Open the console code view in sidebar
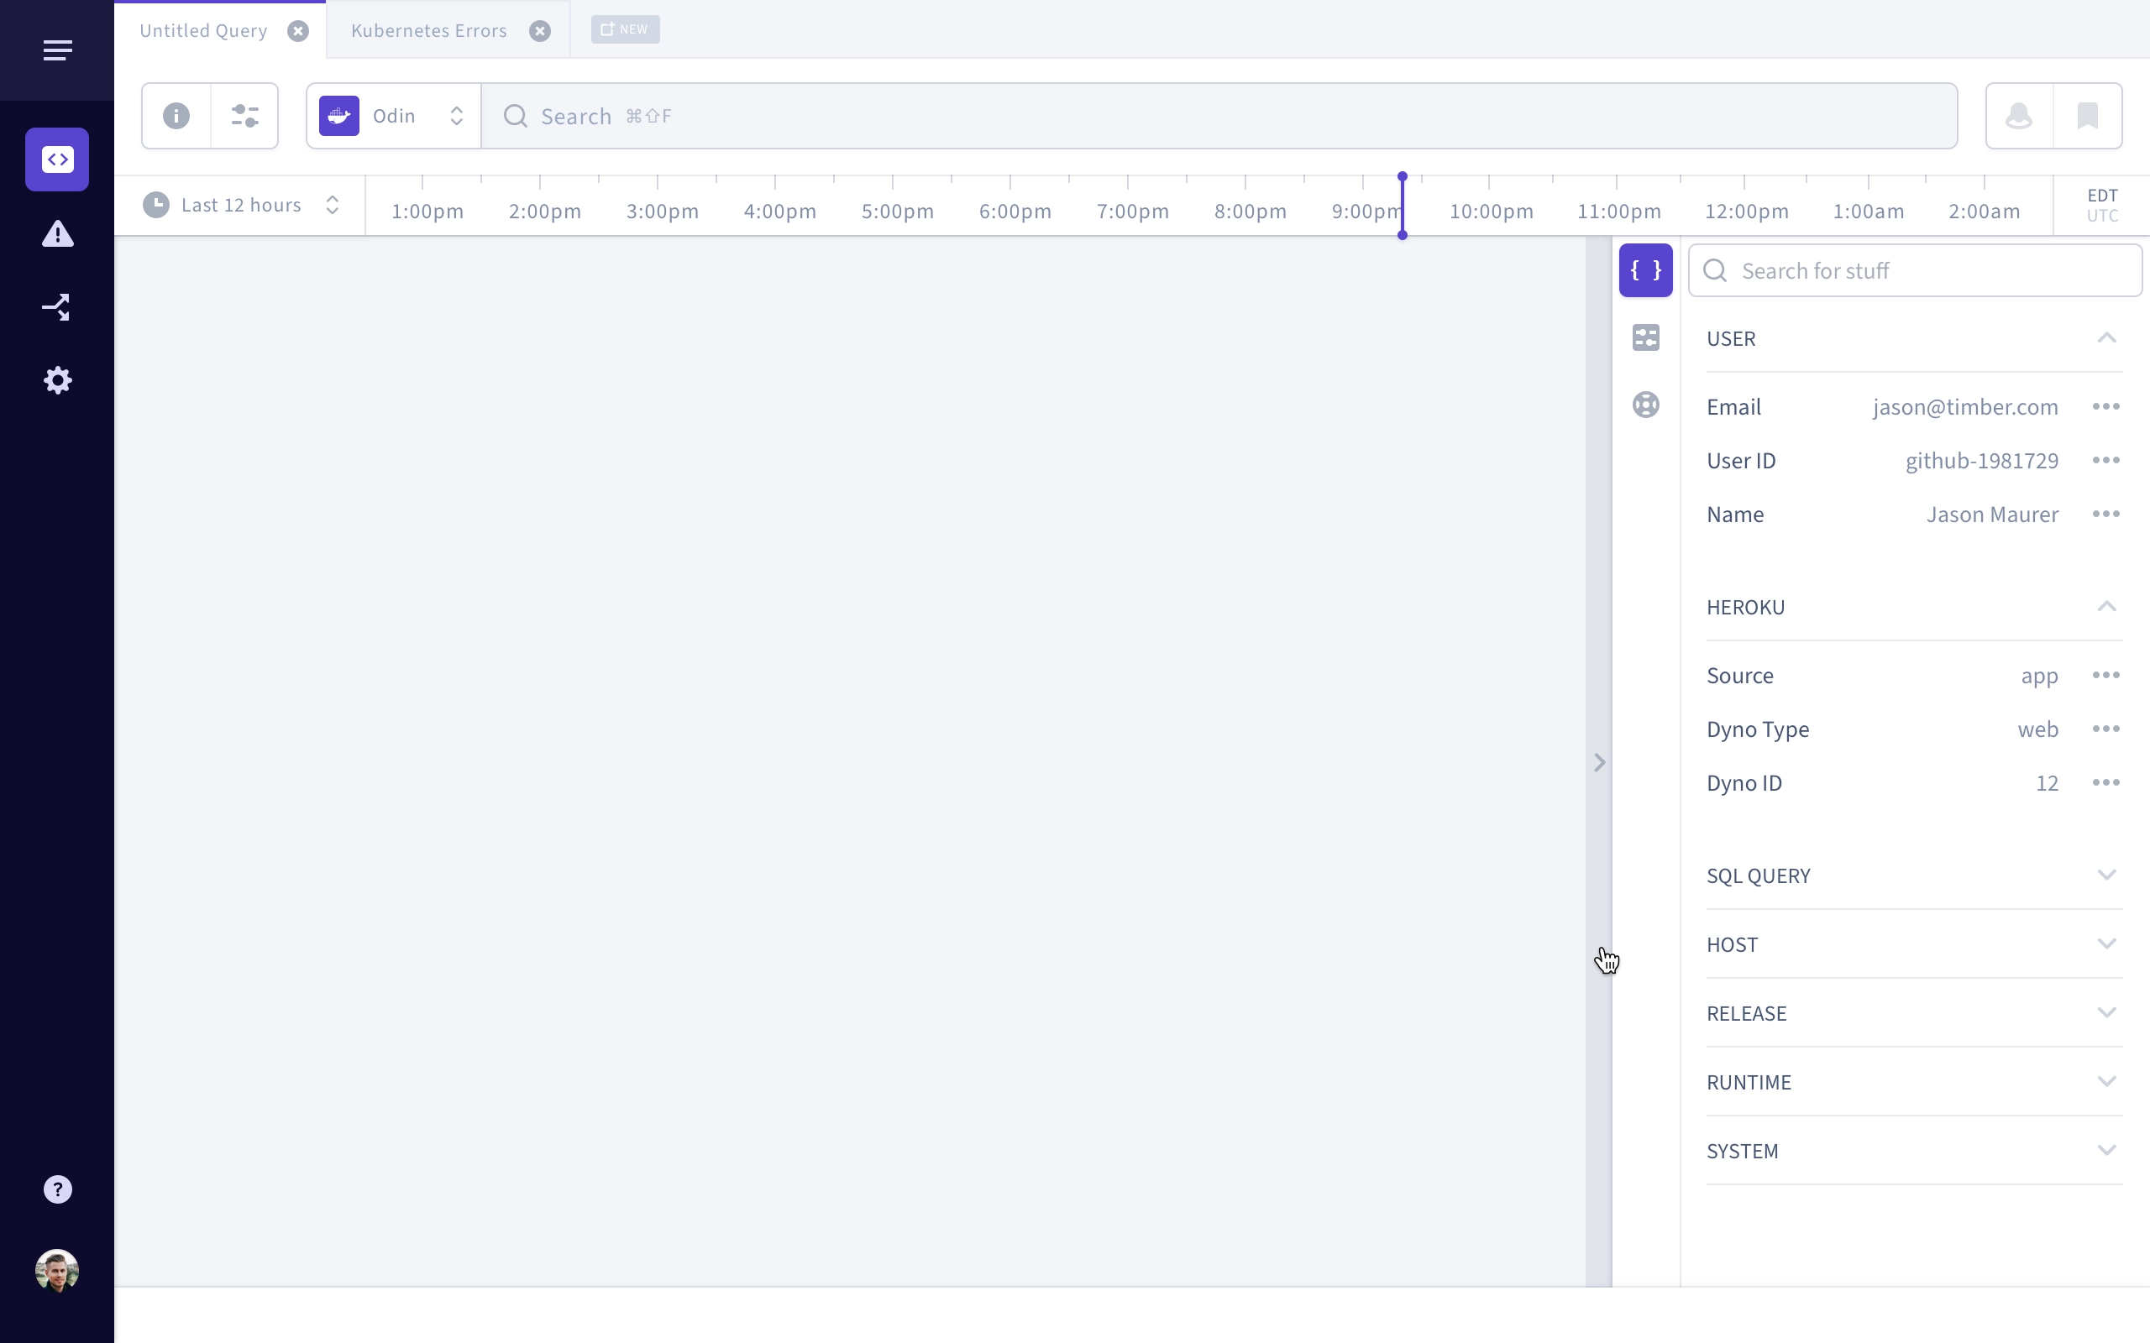The image size is (2150, 1343). [x=57, y=159]
